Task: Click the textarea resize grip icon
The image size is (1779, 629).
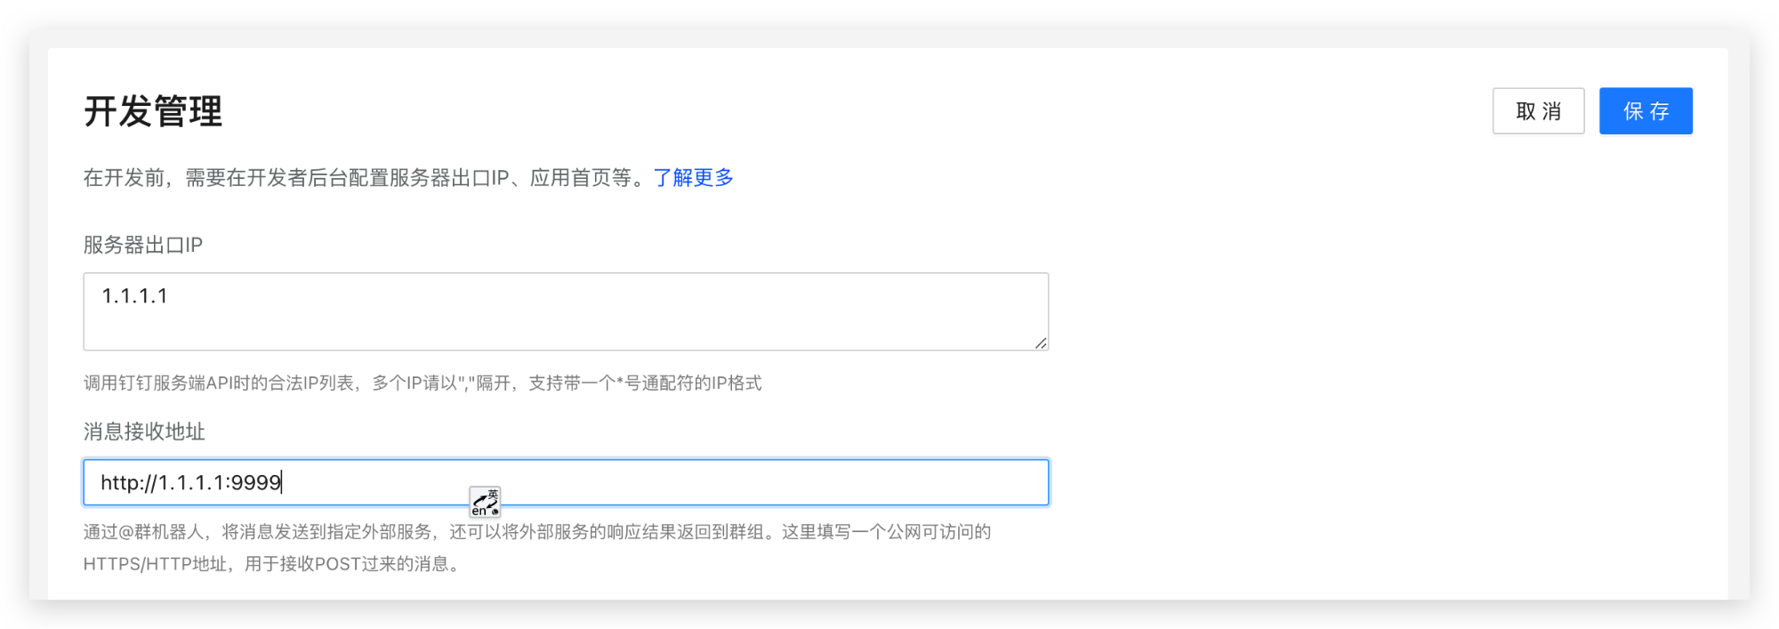Action: (1041, 343)
